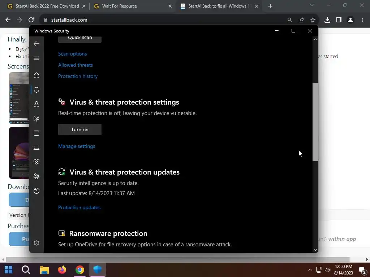The width and height of the screenshot is (370, 277).
Task: Click the taskbar clock showing 12:50 PM
Action: [x=344, y=270]
